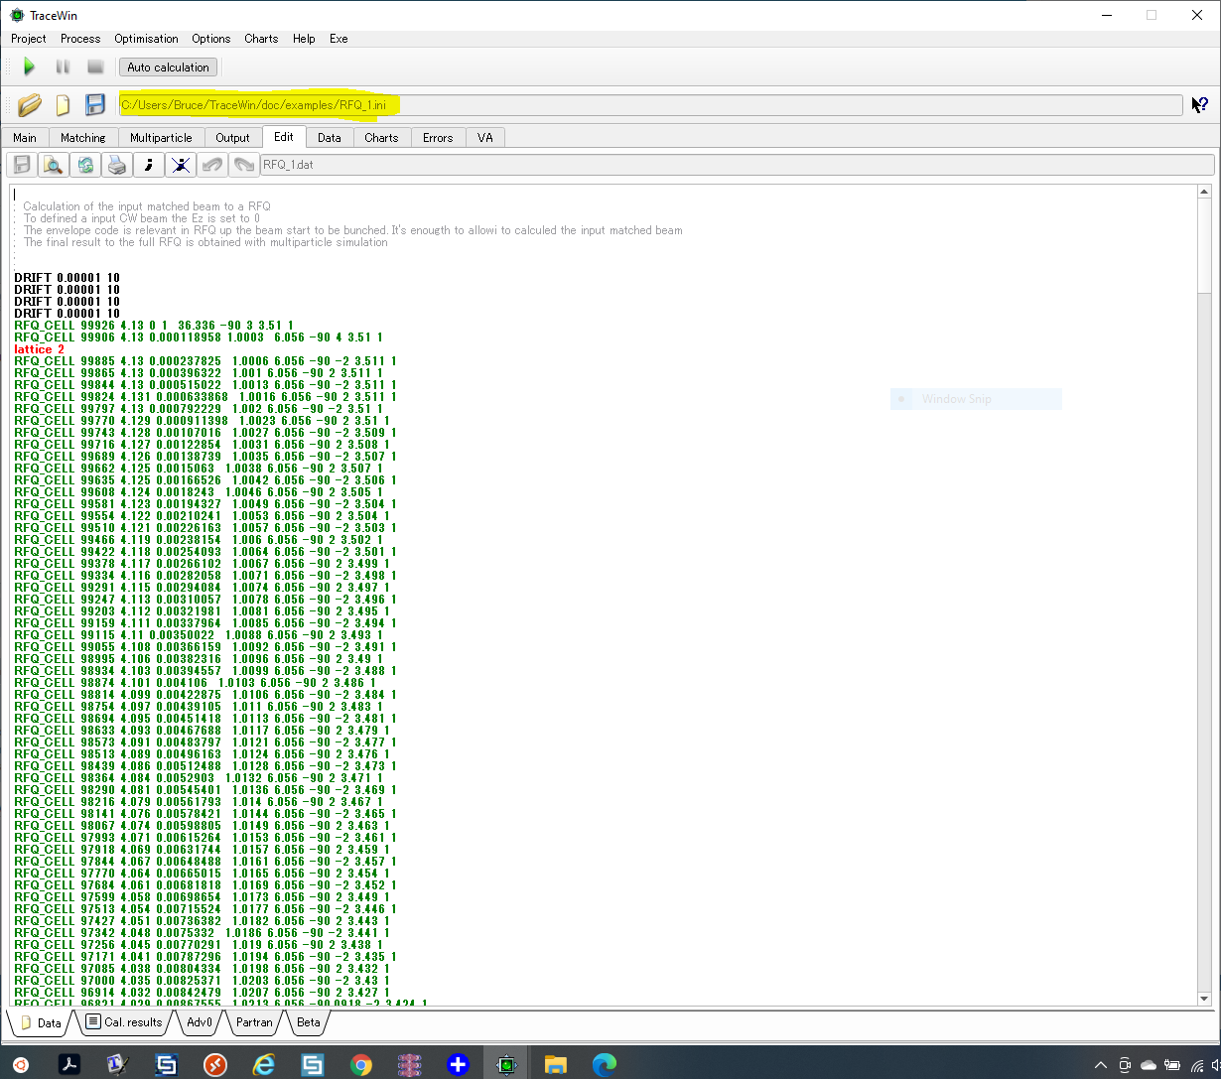Open the Project menu

tap(29, 39)
